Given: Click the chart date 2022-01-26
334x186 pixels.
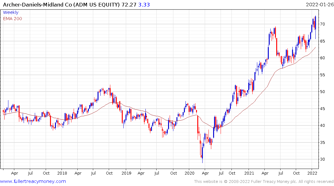Looking at the screenshot, I should pos(320,4).
